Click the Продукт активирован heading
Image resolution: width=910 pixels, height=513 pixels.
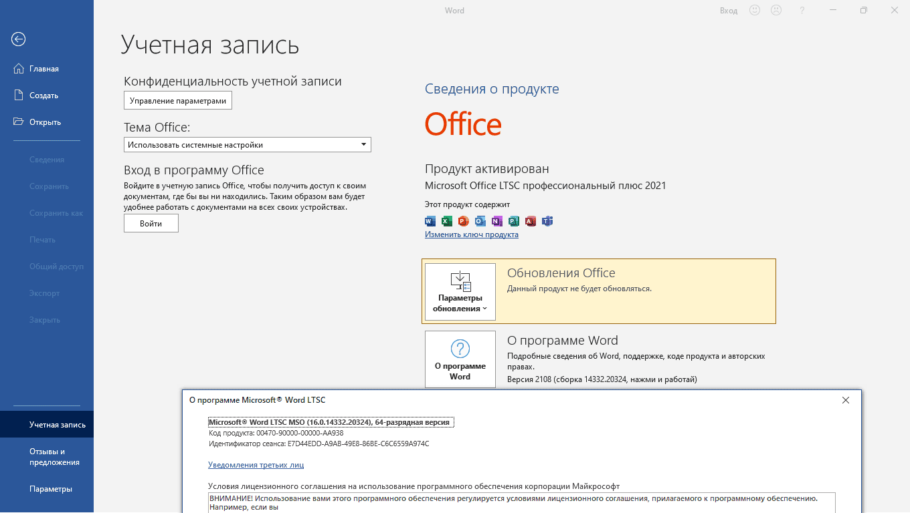(x=487, y=169)
